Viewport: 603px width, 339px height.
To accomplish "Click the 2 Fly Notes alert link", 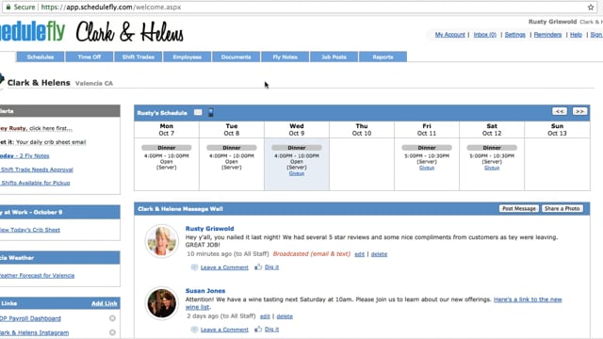I will 24,155.
